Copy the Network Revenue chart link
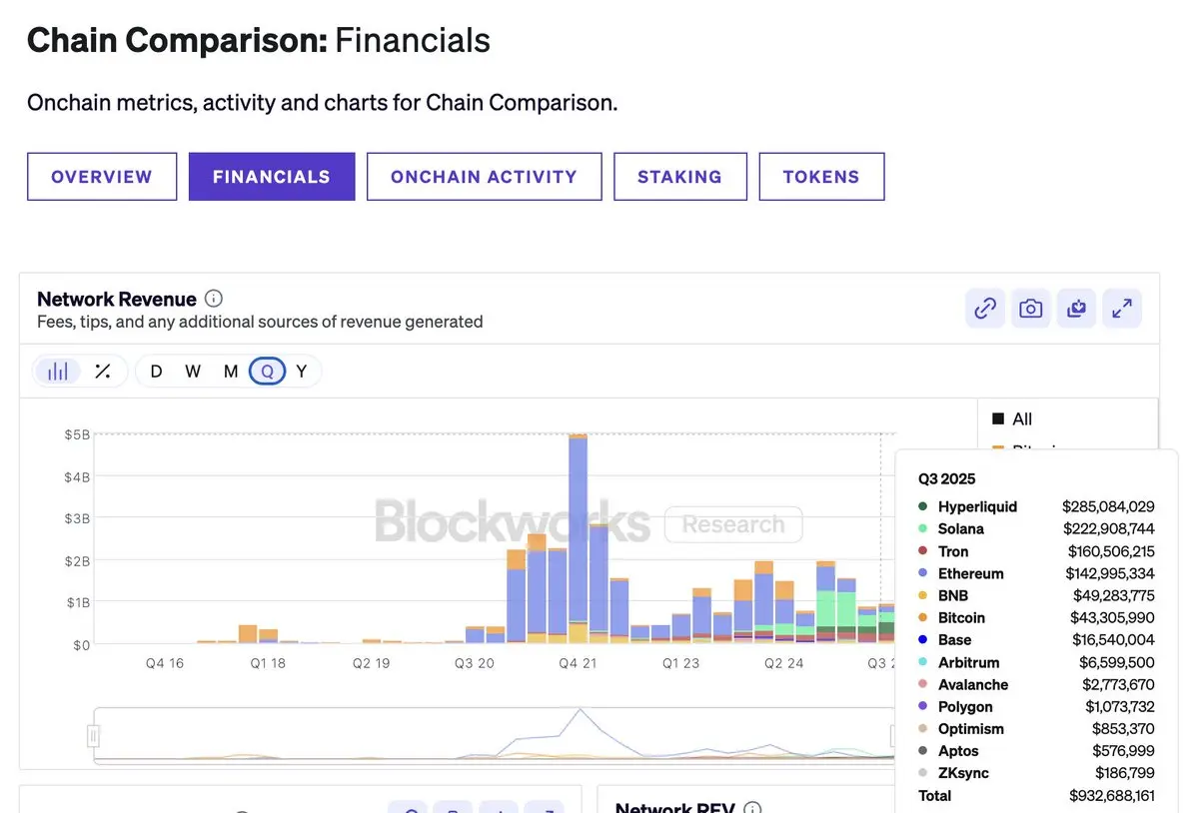Screen dimensions: 1199x813 pyautogui.click(x=985, y=309)
